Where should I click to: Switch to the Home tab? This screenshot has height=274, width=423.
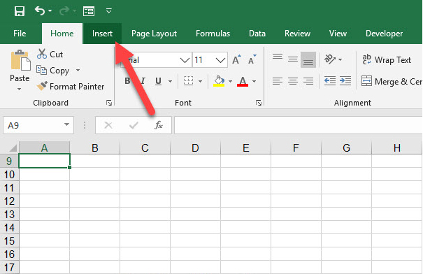(62, 34)
